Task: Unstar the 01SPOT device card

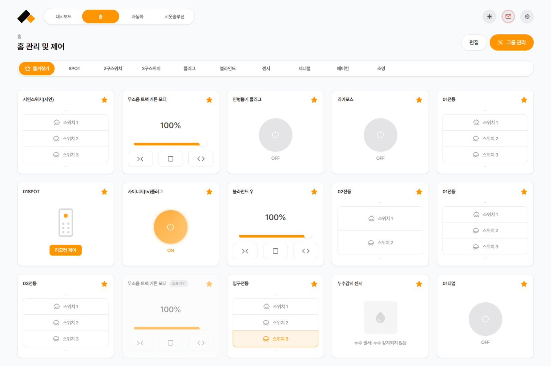Action: (x=104, y=192)
